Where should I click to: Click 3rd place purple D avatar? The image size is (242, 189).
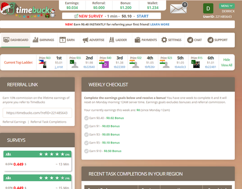106,64
